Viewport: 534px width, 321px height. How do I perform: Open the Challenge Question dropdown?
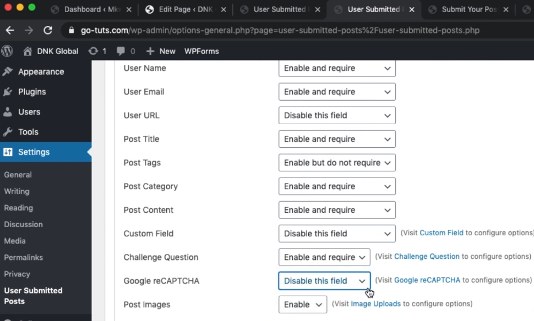[x=324, y=257]
